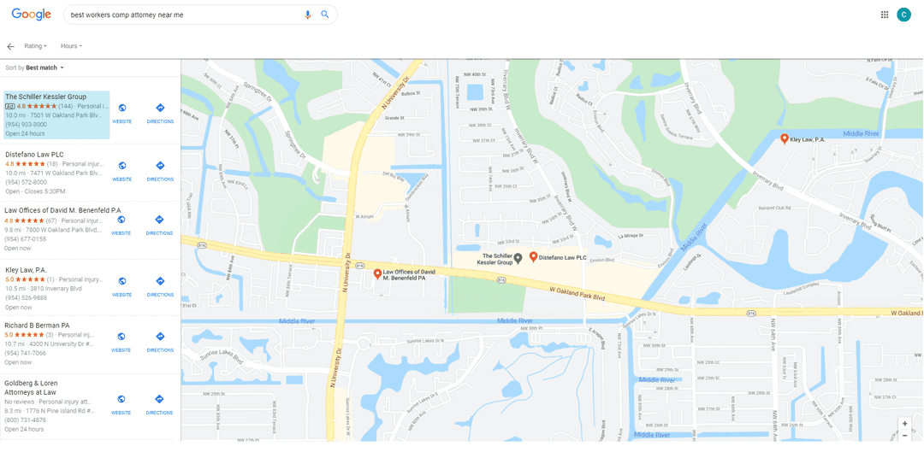Click the microphone voice search icon
Screen dimensions: 924x452
(307, 15)
